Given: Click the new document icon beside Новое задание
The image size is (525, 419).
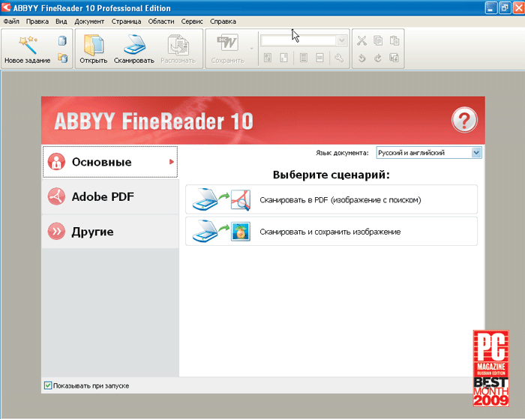Looking at the screenshot, I should (x=62, y=40).
